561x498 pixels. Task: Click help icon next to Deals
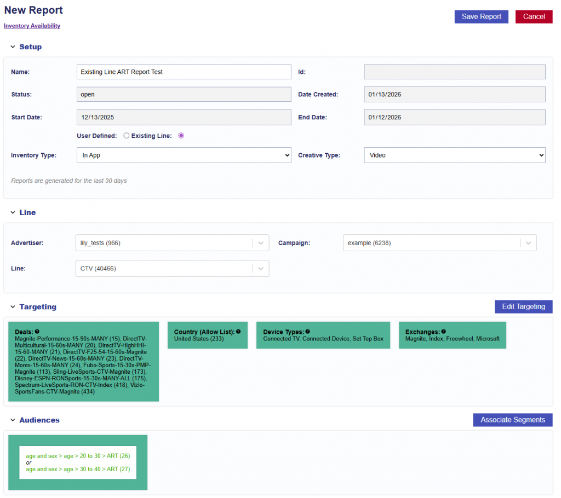click(37, 332)
